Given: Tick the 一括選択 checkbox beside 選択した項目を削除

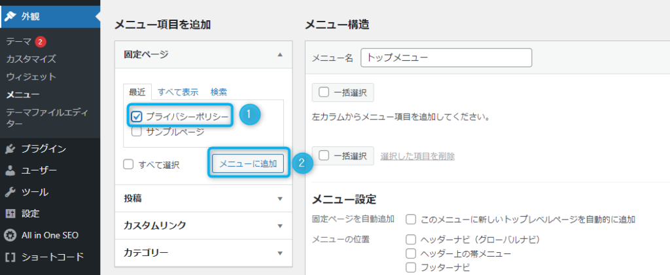Looking at the screenshot, I should 324,156.
